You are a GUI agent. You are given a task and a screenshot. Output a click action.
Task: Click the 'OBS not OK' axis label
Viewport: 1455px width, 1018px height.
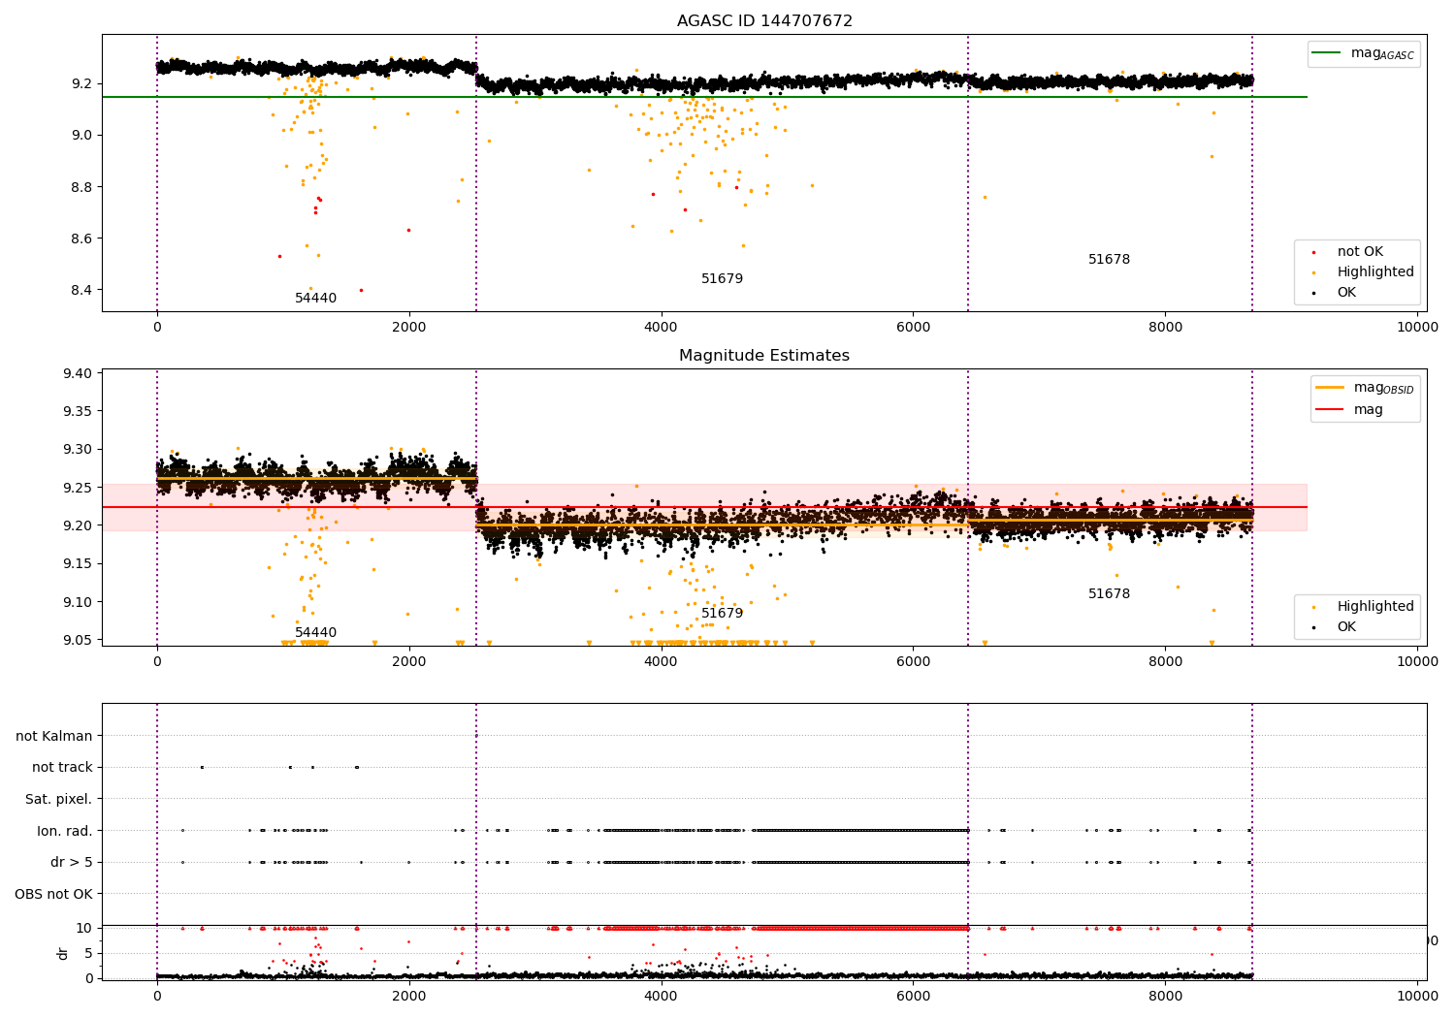[54, 895]
